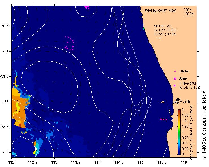Click the drifters arrowhead legend symbol
Viewport: 209px width, 167px height.
point(174,86)
